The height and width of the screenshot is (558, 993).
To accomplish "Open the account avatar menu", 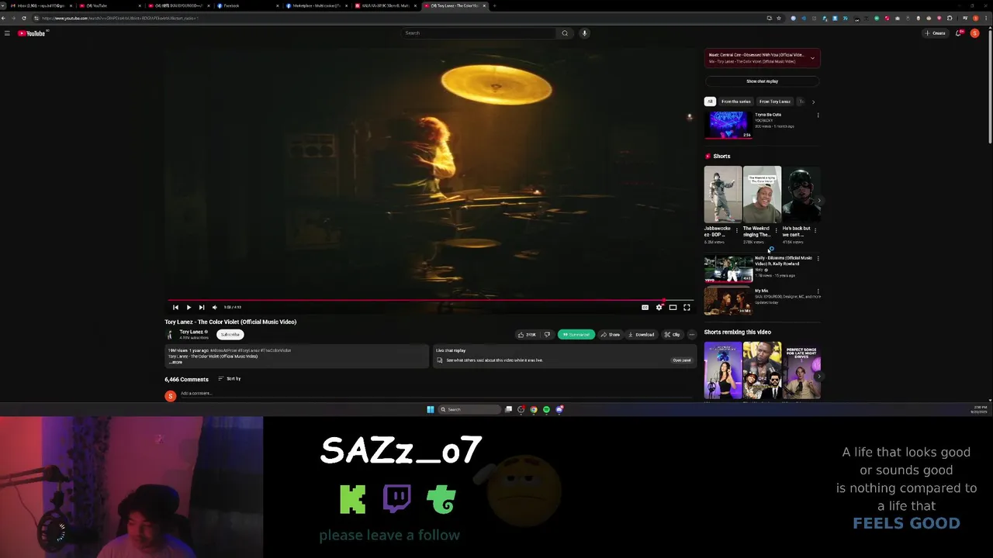I will click(975, 33).
